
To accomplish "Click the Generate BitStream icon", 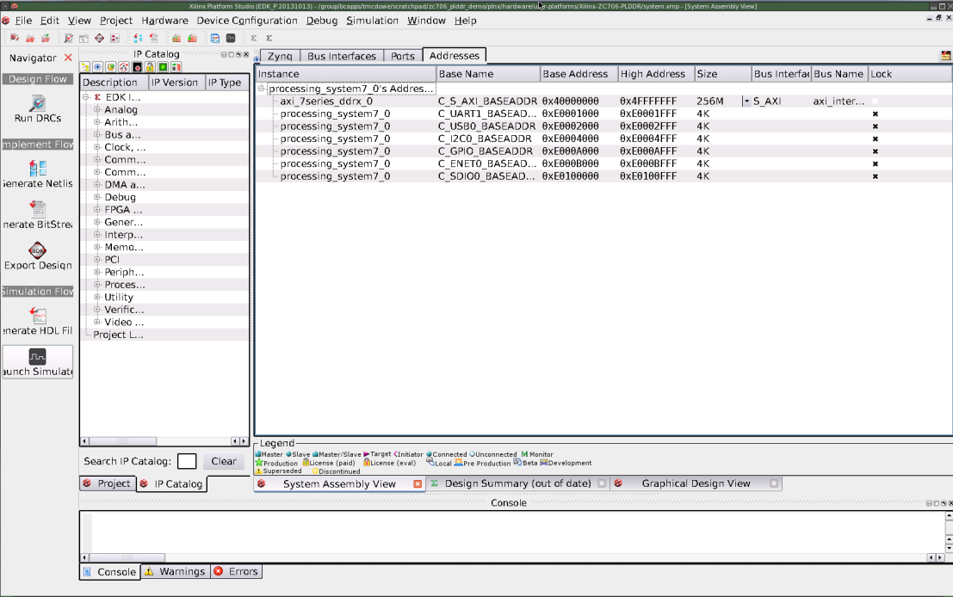I will [x=37, y=209].
